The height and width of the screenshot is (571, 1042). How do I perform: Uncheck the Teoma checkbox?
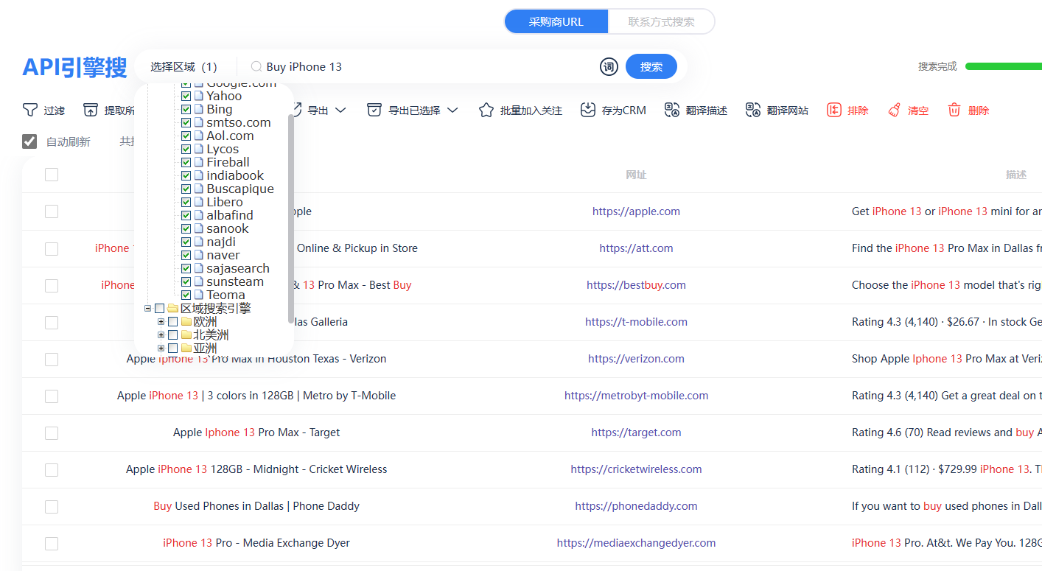186,295
